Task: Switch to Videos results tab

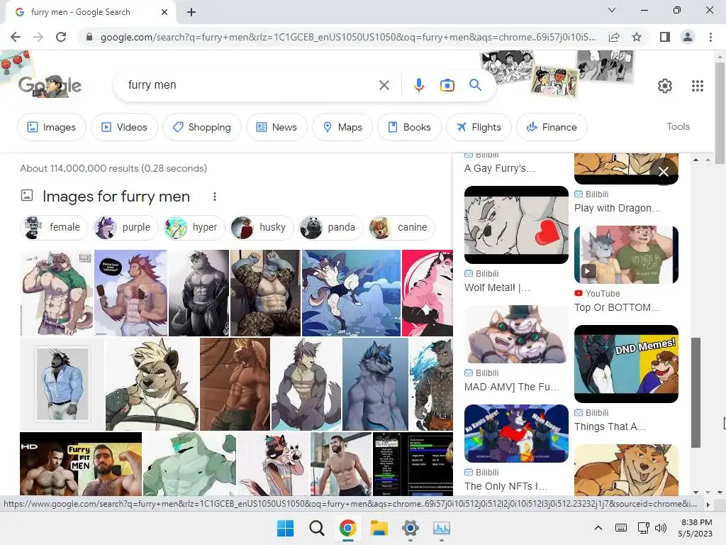Action: coord(124,127)
